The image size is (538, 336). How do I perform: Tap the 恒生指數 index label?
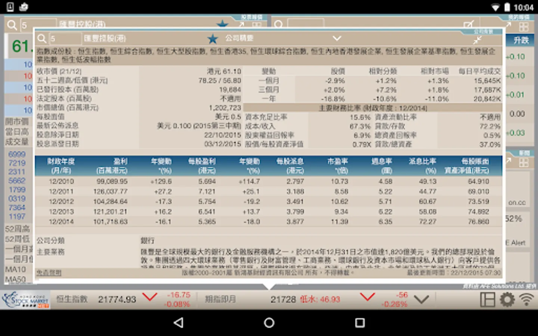tap(72, 299)
